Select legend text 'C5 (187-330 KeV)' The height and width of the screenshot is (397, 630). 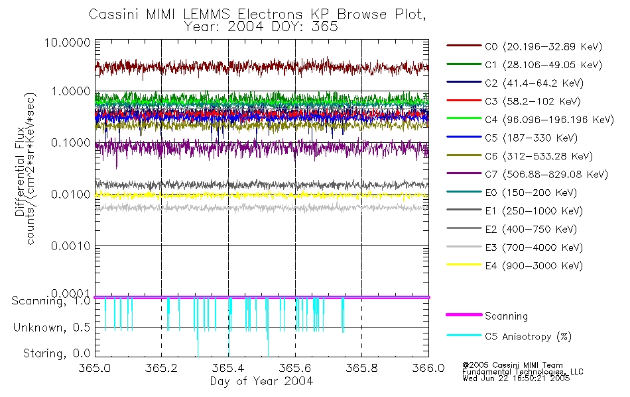[531, 138]
